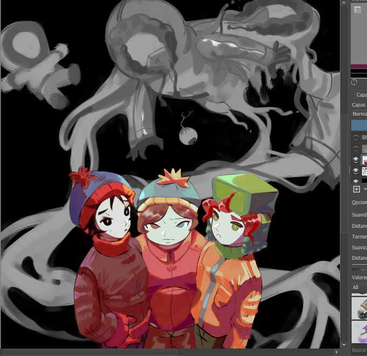
Task: Click the canvas horizontal scrollbar thumb
Action: tap(90, 352)
